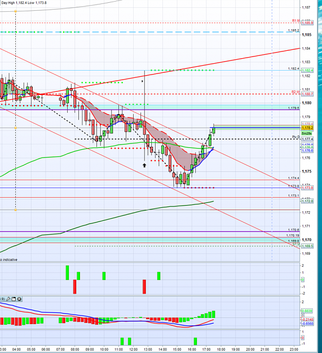The height and width of the screenshot is (353, 322).
Task: Open the MACD indicator settings wrench
Action: pyautogui.click(x=8, y=299)
